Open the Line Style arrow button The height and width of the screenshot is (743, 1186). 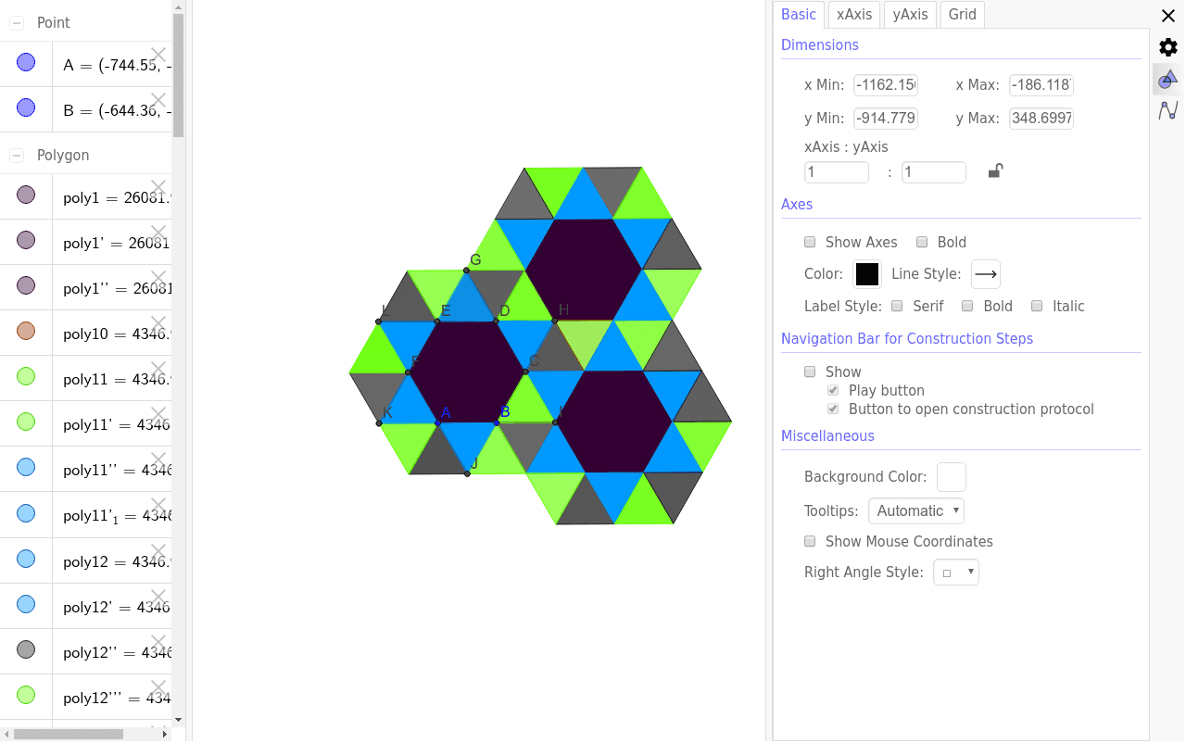[985, 274]
